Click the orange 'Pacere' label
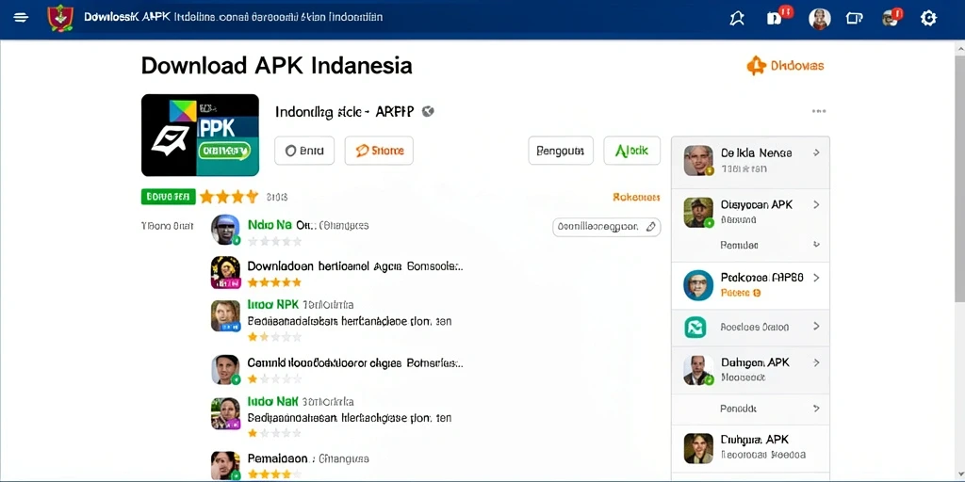This screenshot has height=482, width=965. point(741,294)
